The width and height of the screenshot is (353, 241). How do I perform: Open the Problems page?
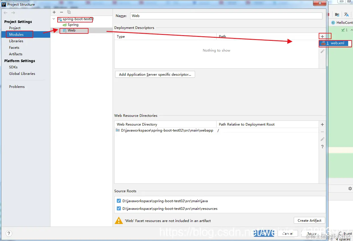tap(17, 86)
